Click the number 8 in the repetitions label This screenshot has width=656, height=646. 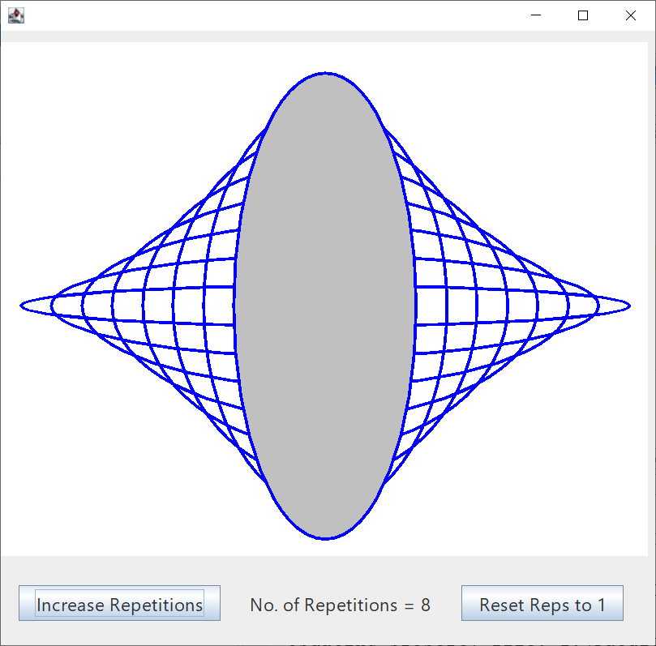click(426, 605)
